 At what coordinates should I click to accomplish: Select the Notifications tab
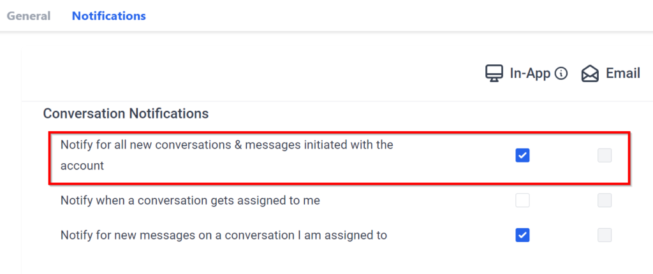click(108, 16)
